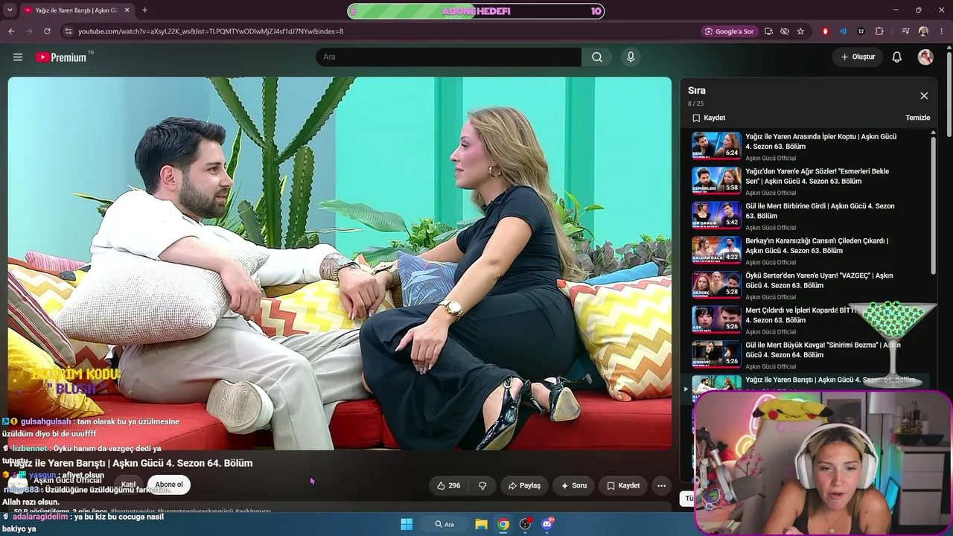
Task: Go to YouTube Premium home logo
Action: point(61,57)
